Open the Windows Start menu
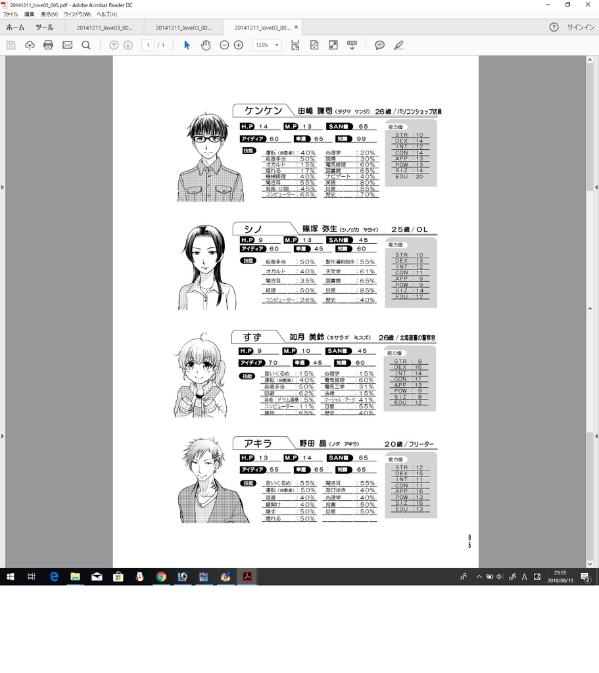 (11, 576)
